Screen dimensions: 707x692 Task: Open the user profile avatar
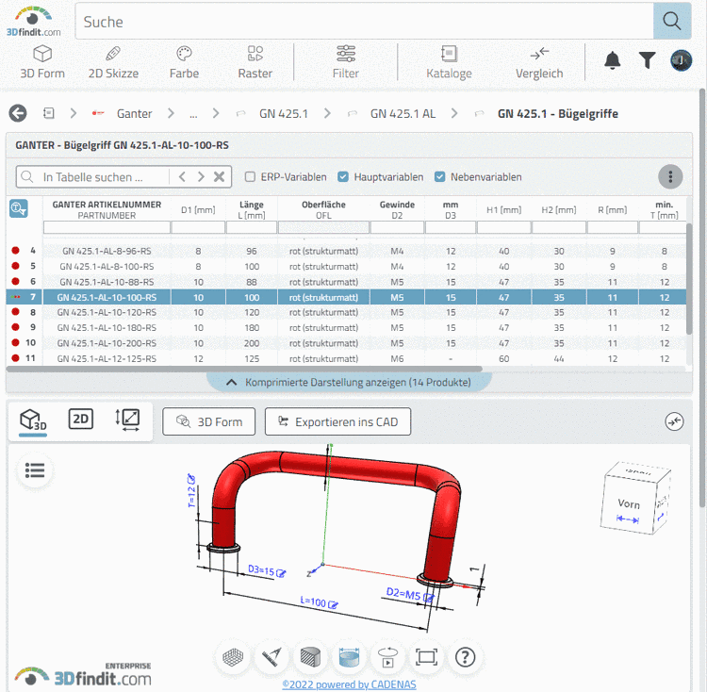(x=681, y=60)
